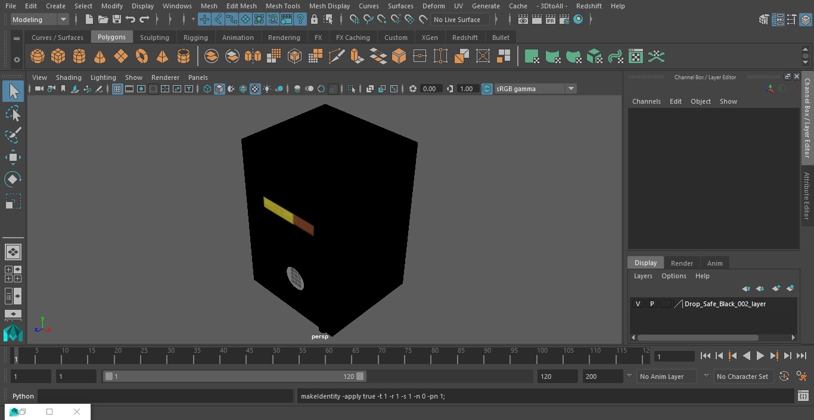The height and width of the screenshot is (420, 814).
Task: Open the Modeling menu set dropdown
Action: (x=40, y=20)
